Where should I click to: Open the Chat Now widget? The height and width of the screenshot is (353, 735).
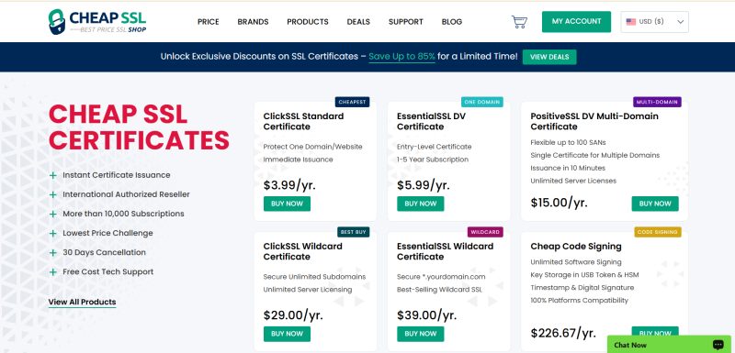(x=669, y=345)
